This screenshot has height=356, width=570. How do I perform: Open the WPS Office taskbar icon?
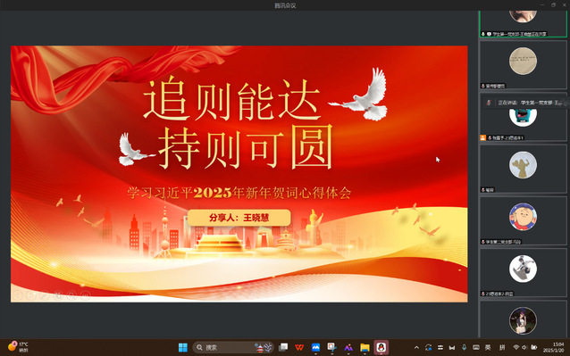299,347
